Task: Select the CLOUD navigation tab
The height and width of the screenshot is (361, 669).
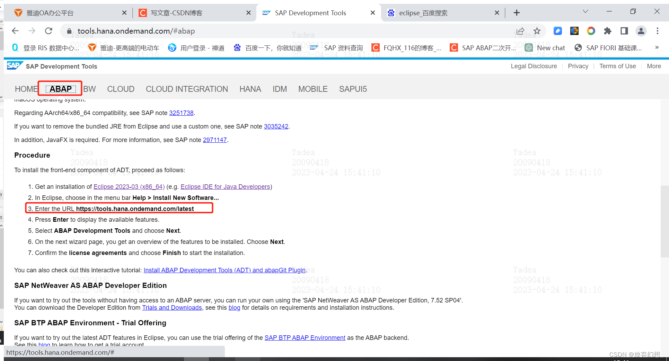Action: tap(121, 89)
